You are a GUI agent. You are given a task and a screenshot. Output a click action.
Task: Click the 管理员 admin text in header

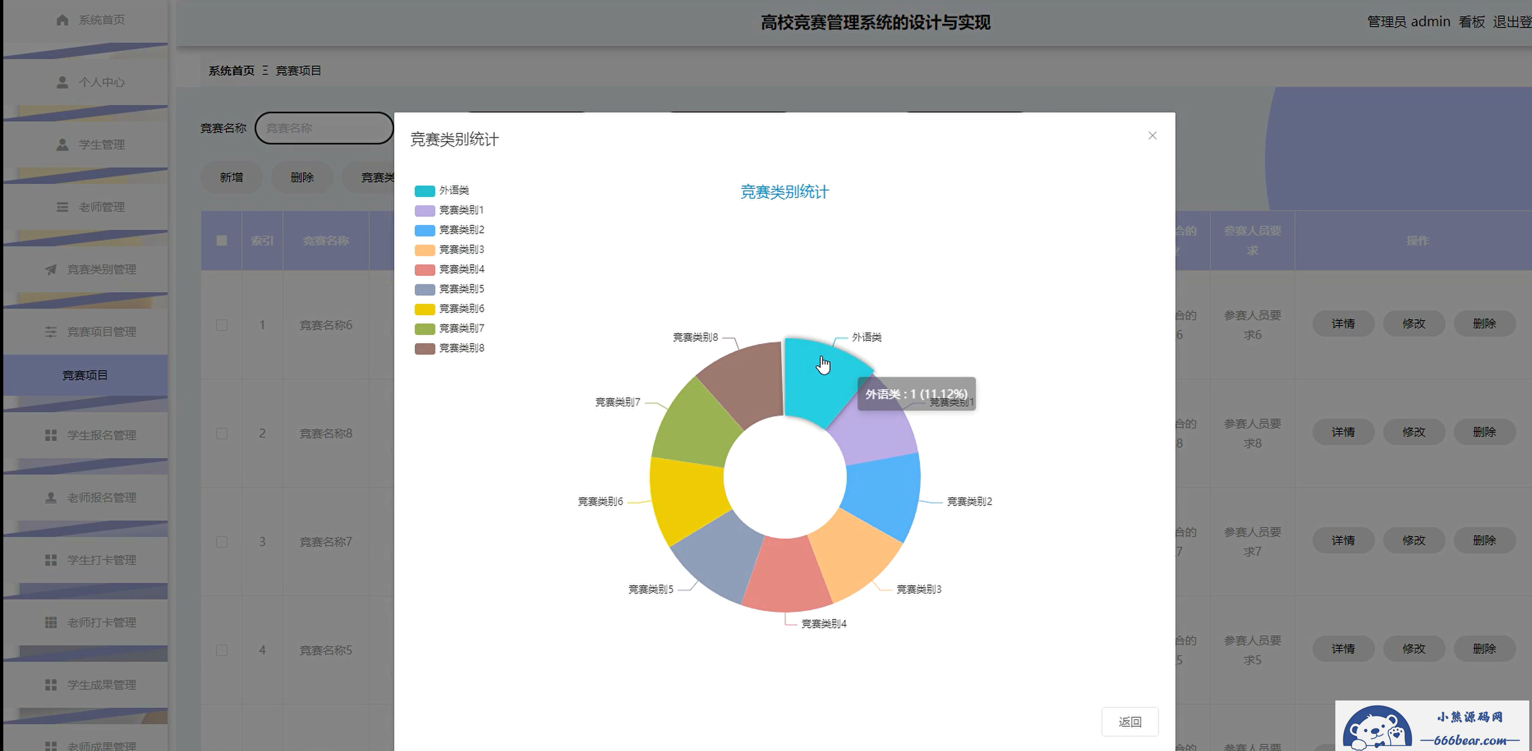pyautogui.click(x=1408, y=22)
